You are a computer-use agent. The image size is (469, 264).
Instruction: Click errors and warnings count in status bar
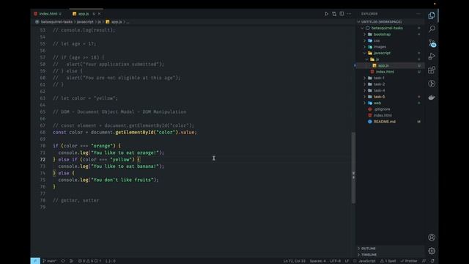pos(89,261)
